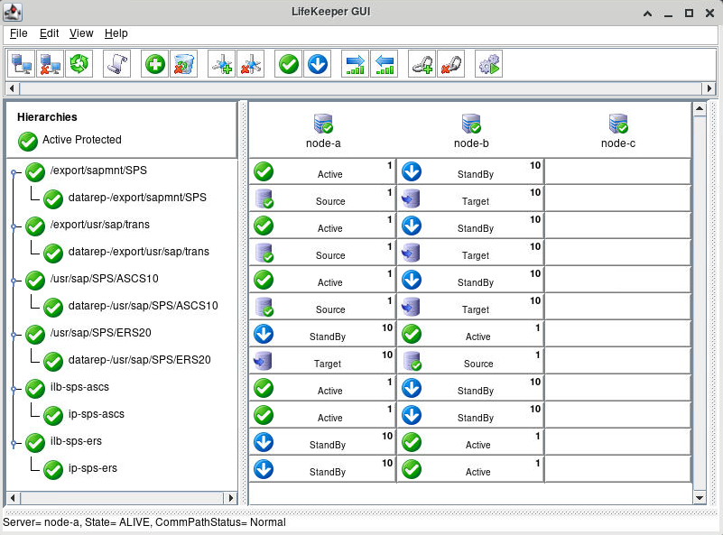Collapse the ilb-sps-ers tree node
The height and width of the screenshot is (535, 723).
point(14,443)
